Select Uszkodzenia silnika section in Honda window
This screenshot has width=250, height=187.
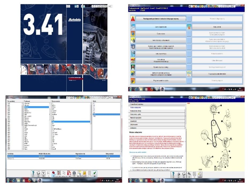click(x=156, y=111)
